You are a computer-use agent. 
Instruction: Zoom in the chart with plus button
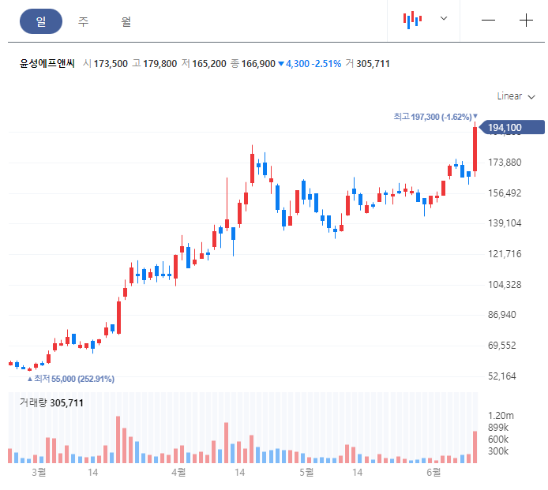tap(526, 21)
